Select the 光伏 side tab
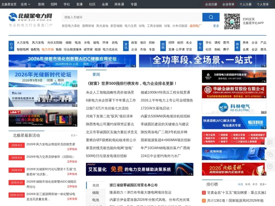 tap(96, 185)
